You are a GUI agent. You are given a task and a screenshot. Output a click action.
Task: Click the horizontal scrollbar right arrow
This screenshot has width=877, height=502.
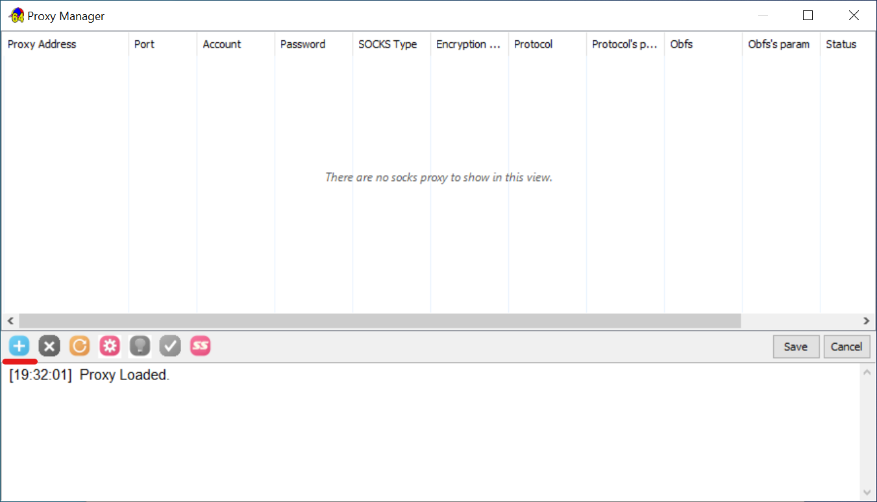866,321
